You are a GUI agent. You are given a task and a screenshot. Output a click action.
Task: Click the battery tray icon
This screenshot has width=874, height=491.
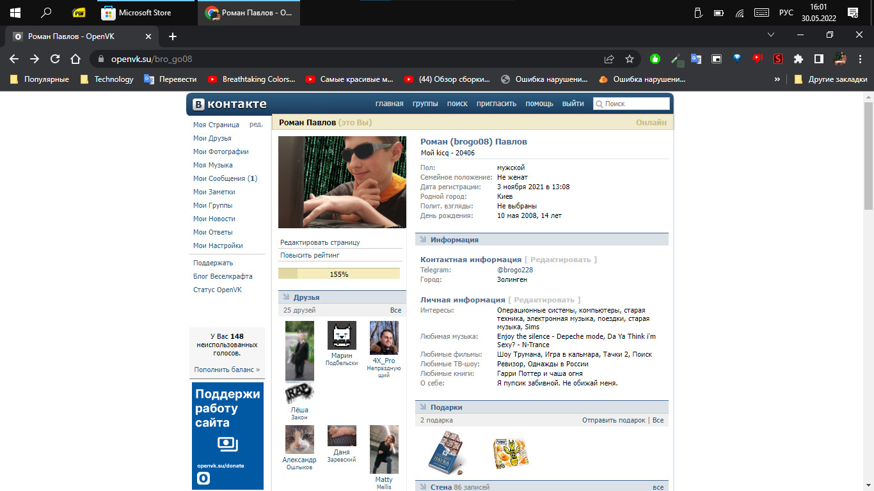[x=719, y=13]
